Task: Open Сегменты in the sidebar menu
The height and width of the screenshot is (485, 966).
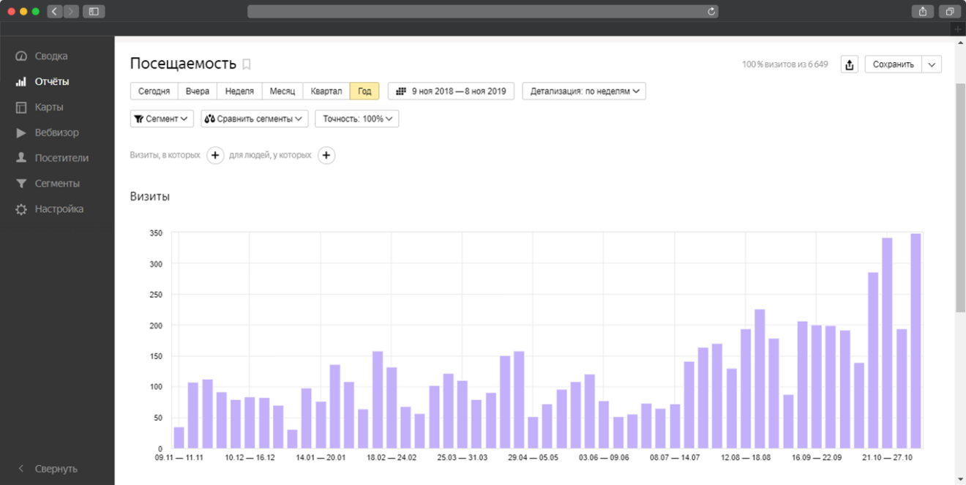Action: pyautogui.click(x=57, y=184)
